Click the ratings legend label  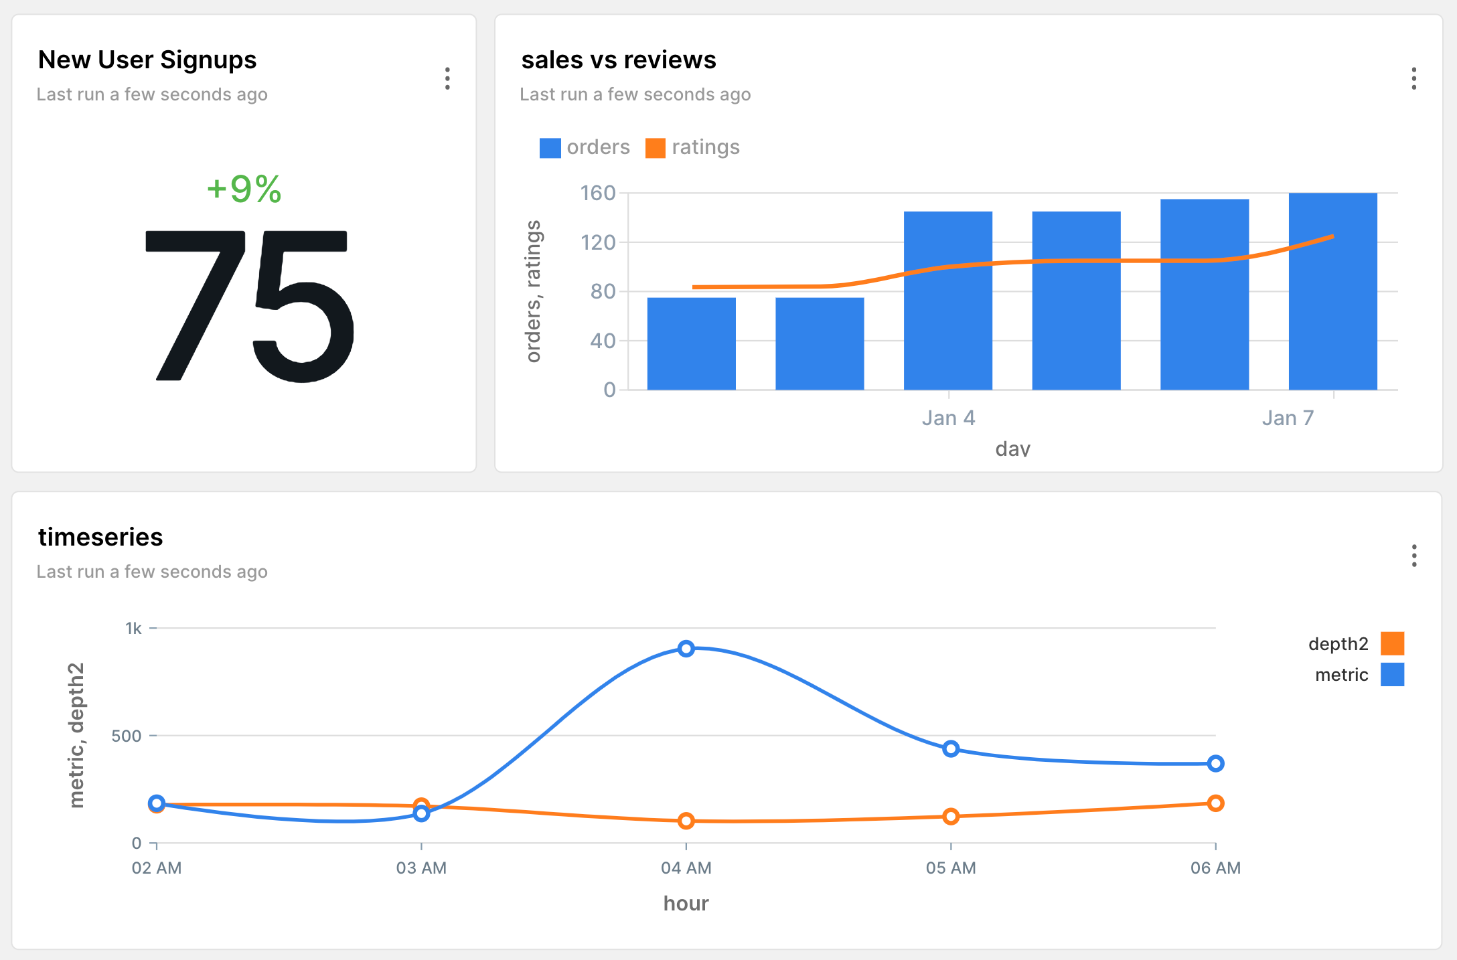[705, 147]
